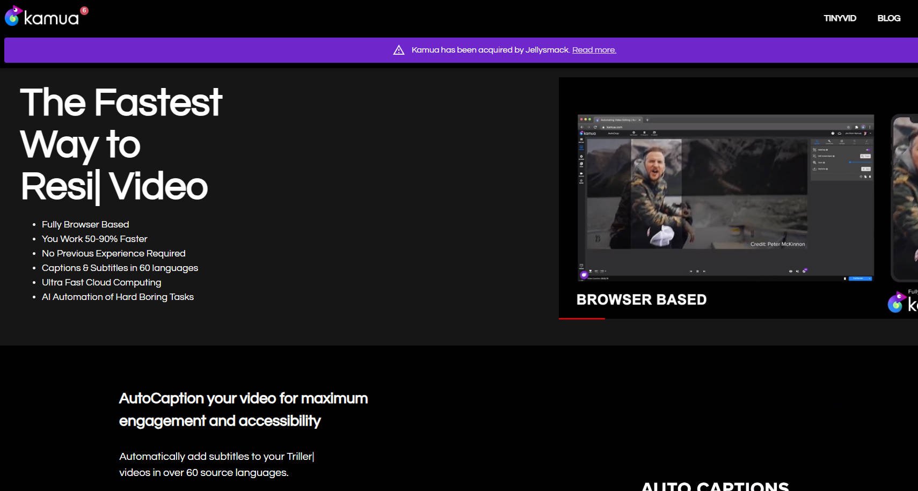Click the magnifier Zoom icon in the demo panel
Viewport: 918px width, 491px height.
click(x=814, y=162)
